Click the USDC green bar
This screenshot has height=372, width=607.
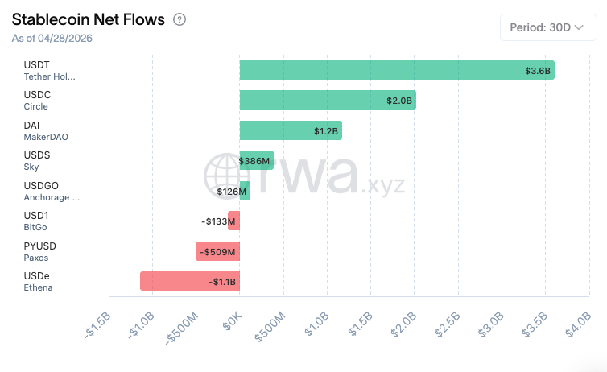[327, 100]
